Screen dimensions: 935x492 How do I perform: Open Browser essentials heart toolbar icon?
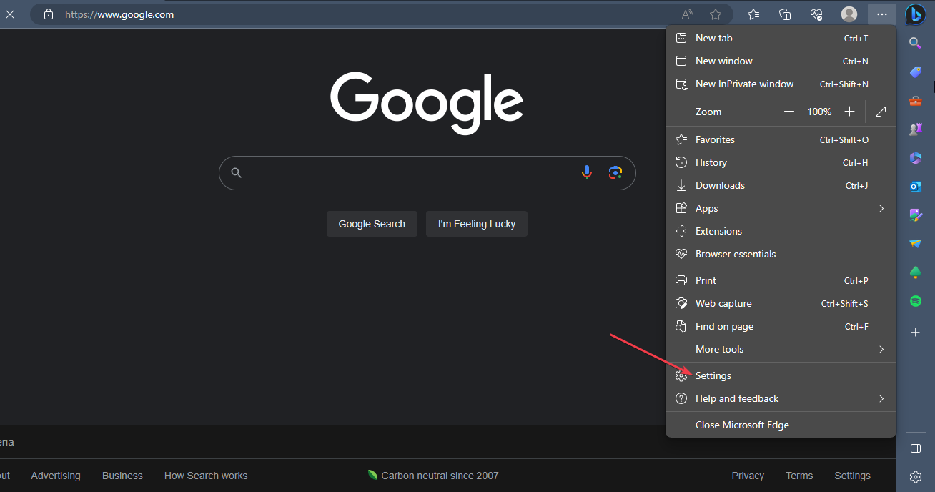tap(816, 14)
